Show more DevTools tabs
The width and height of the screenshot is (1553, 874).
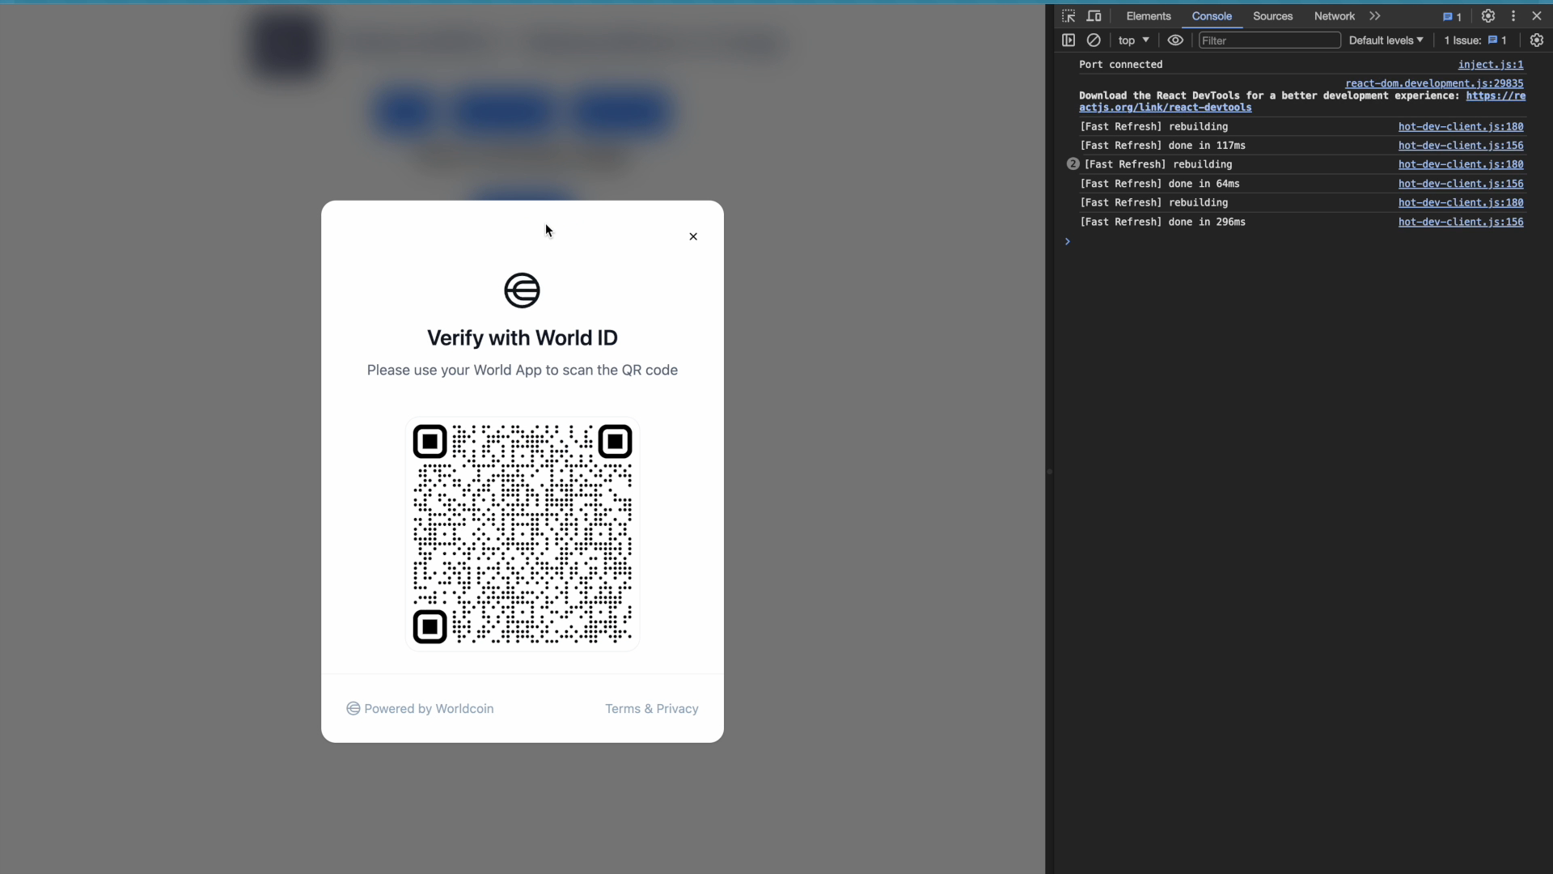click(x=1375, y=16)
